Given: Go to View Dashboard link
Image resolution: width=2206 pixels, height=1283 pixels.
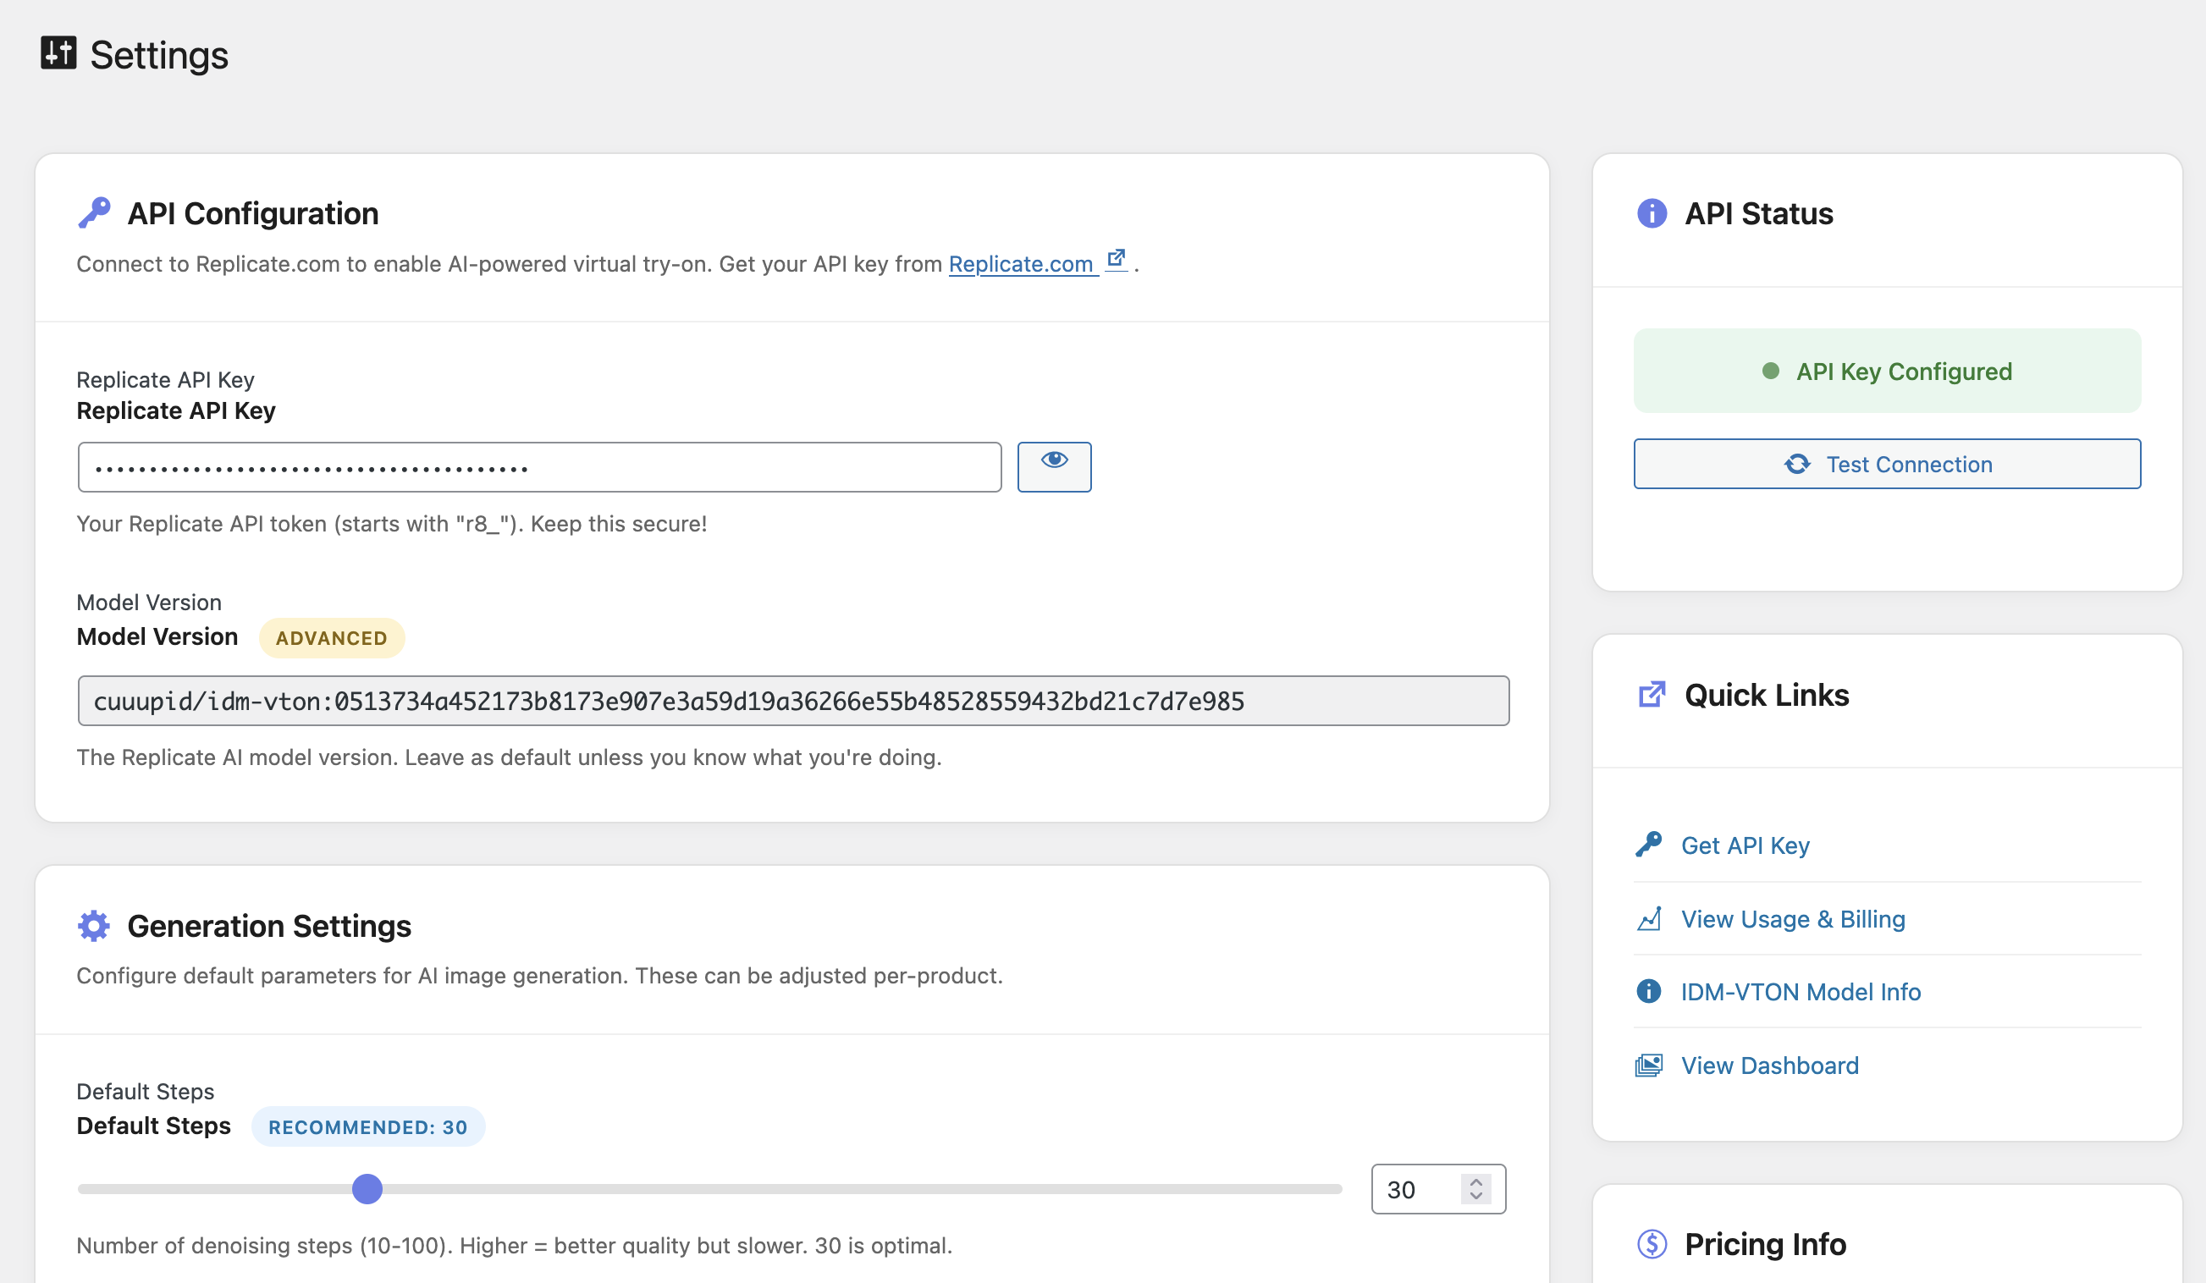Looking at the screenshot, I should coord(1769,1065).
